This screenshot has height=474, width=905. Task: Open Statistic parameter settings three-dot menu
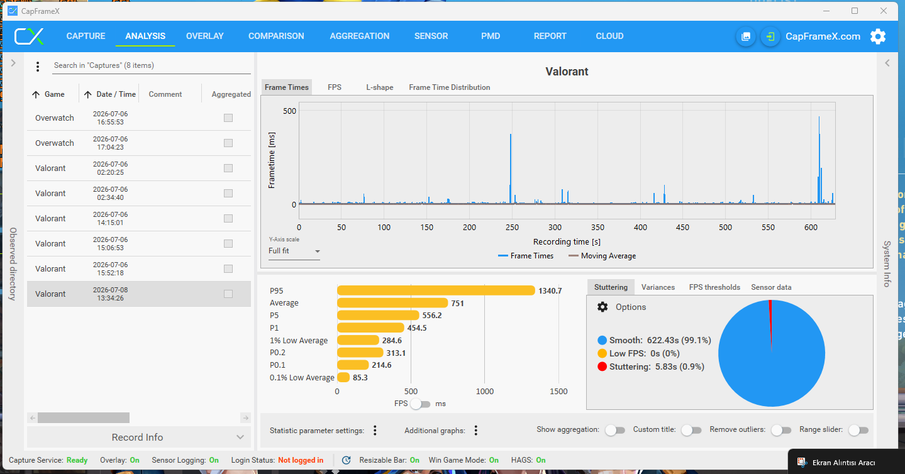(375, 431)
